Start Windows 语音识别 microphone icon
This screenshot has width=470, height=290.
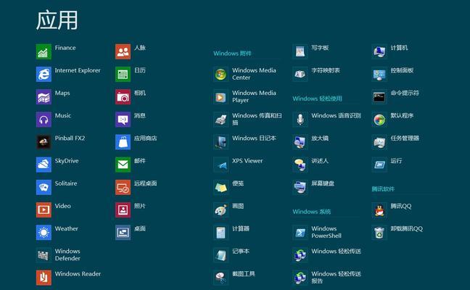(x=300, y=119)
